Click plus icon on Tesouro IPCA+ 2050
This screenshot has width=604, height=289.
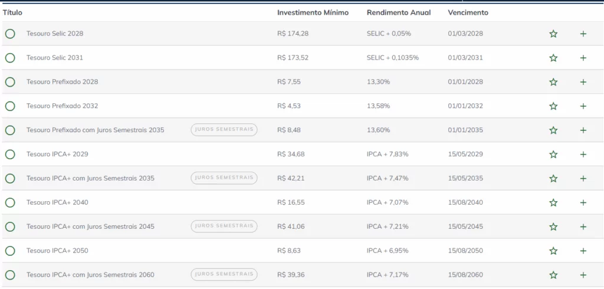(583, 251)
